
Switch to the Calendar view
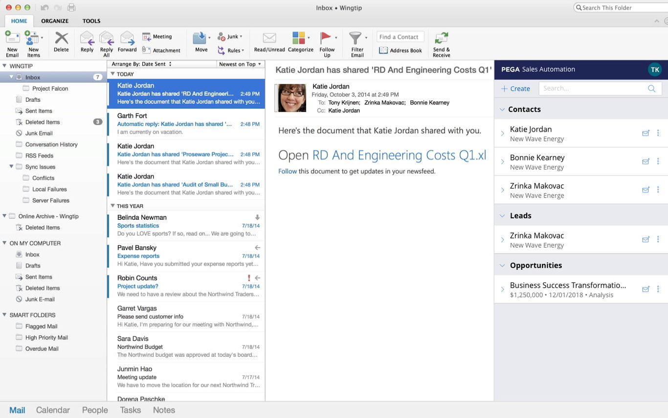(53, 410)
